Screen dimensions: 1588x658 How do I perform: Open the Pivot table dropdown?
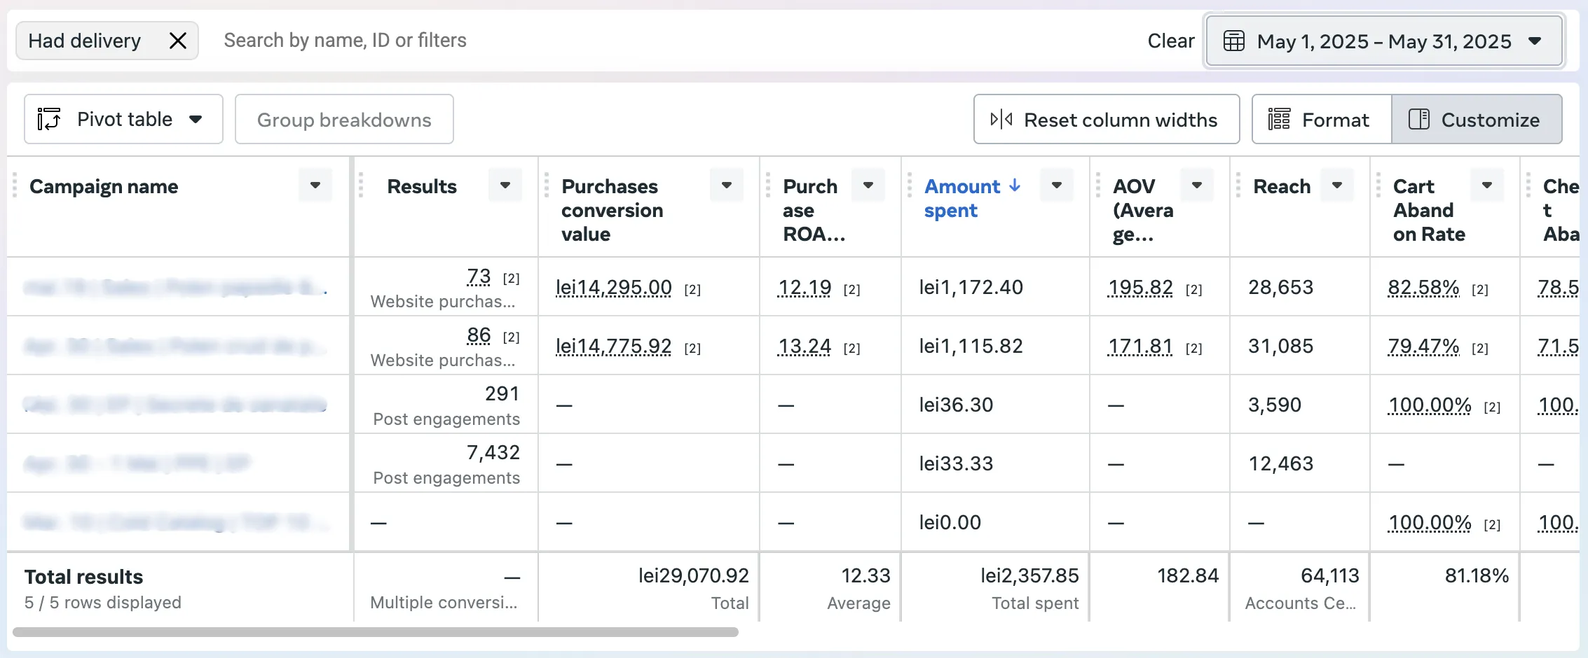tap(124, 120)
